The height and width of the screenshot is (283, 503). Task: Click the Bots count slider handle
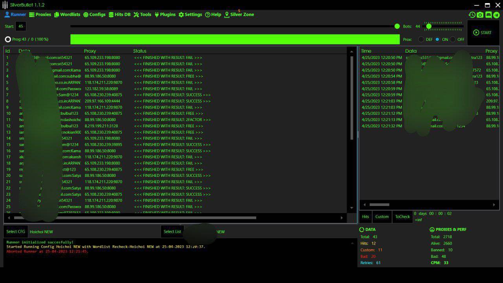[x=429, y=26]
